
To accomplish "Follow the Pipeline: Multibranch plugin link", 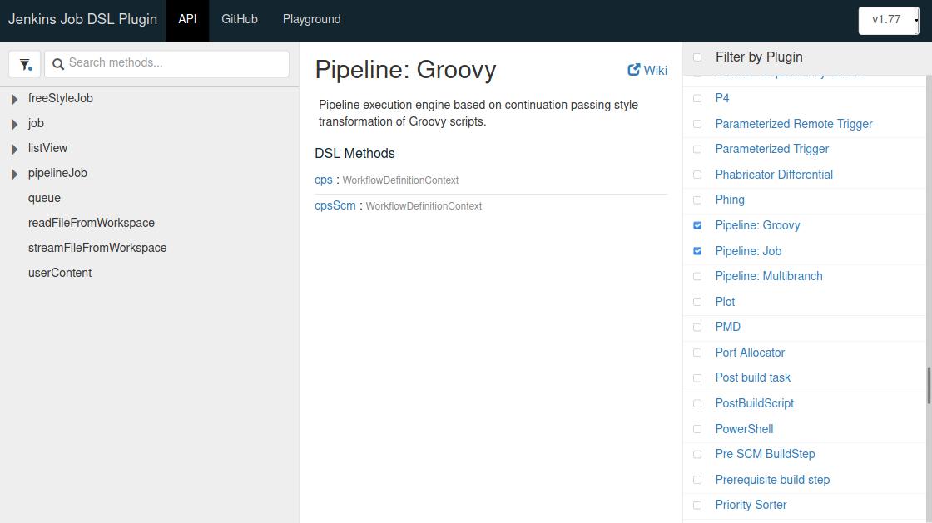I will (769, 276).
